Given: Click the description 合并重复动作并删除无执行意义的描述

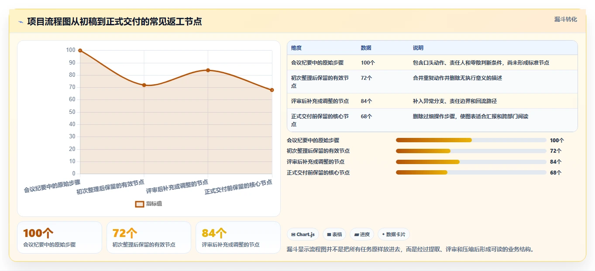Looking at the screenshot, I should [x=457, y=78].
